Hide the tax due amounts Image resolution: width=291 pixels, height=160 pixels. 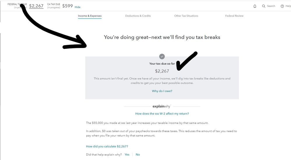pos(77,7)
